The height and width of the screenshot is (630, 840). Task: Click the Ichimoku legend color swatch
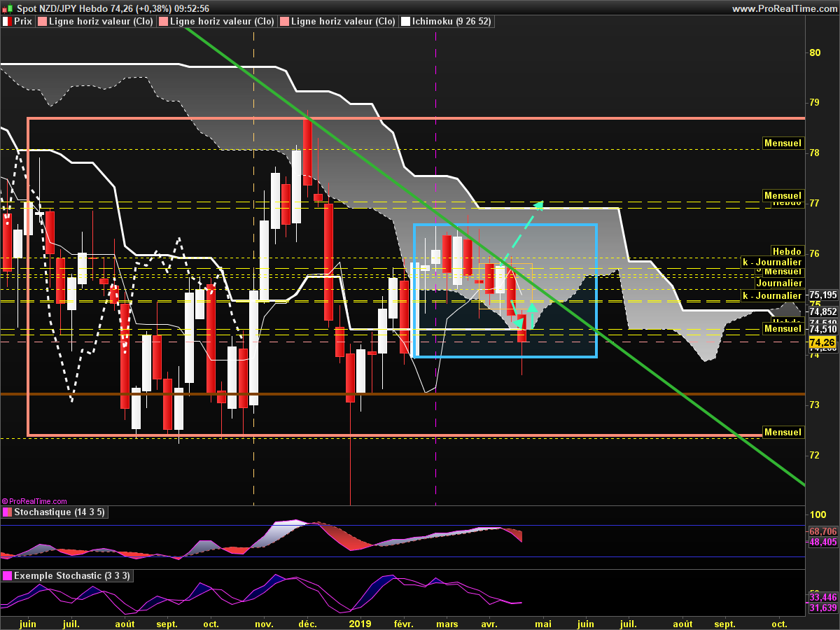point(405,22)
